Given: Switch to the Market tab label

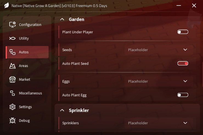Looking at the screenshot, I should pos(24,79).
